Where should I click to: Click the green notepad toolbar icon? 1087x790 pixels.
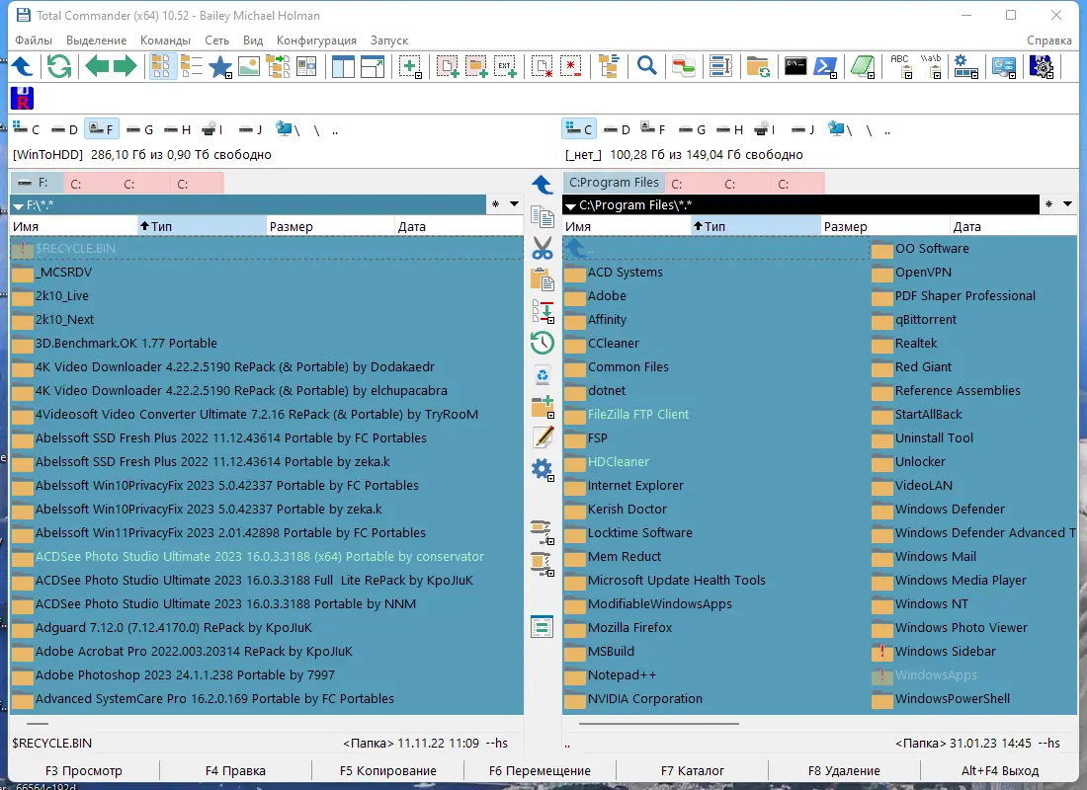pyautogui.click(x=863, y=67)
